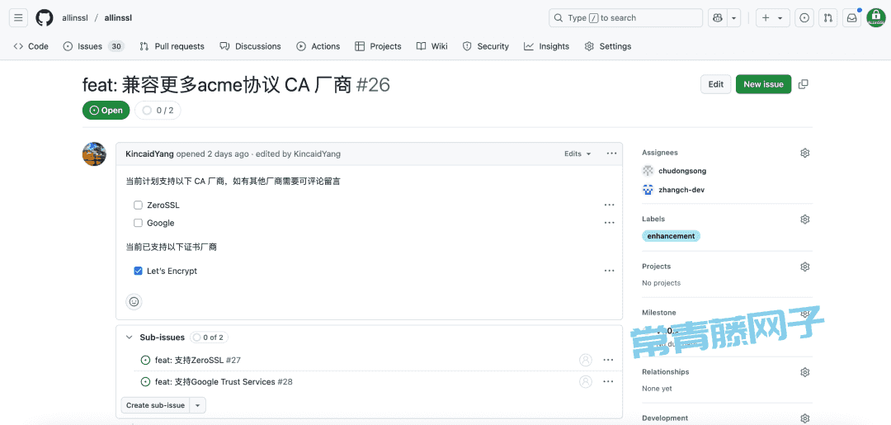Click the Edit issue title button
Viewport: 891px width, 425px height.
[x=716, y=84]
